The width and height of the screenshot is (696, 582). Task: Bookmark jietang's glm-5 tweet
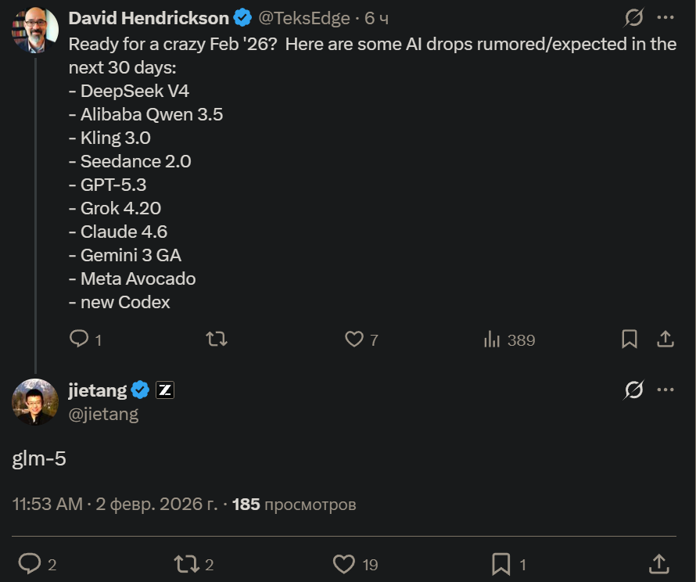click(500, 563)
